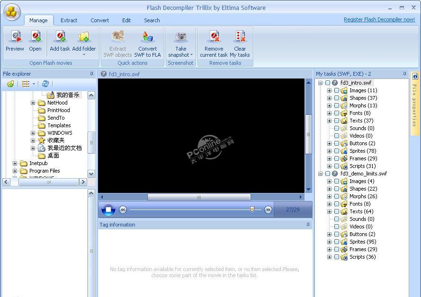This screenshot has width=421, height=297.
Task: Select the SendTo folder
Action: coord(56,118)
